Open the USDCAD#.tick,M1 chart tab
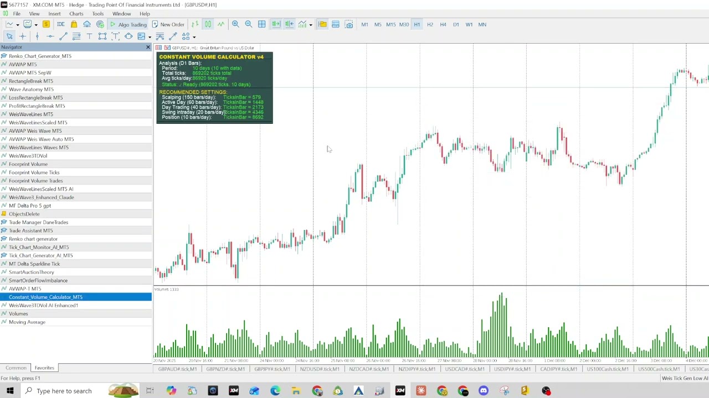Screen dimensions: 709x398 tap(464, 369)
